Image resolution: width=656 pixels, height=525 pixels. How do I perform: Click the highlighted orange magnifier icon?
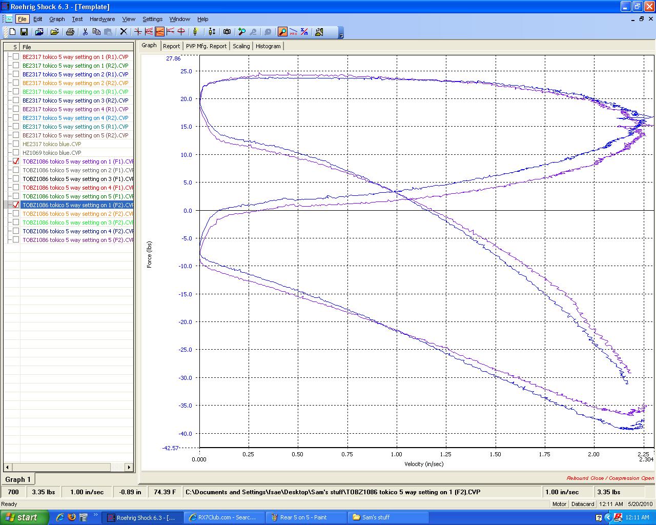pyautogui.click(x=282, y=32)
